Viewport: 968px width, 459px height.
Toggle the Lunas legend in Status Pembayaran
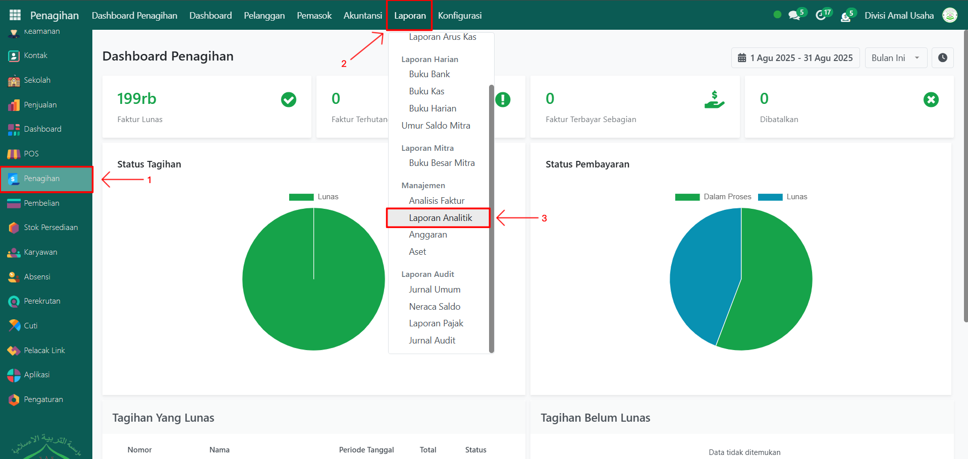click(x=783, y=197)
